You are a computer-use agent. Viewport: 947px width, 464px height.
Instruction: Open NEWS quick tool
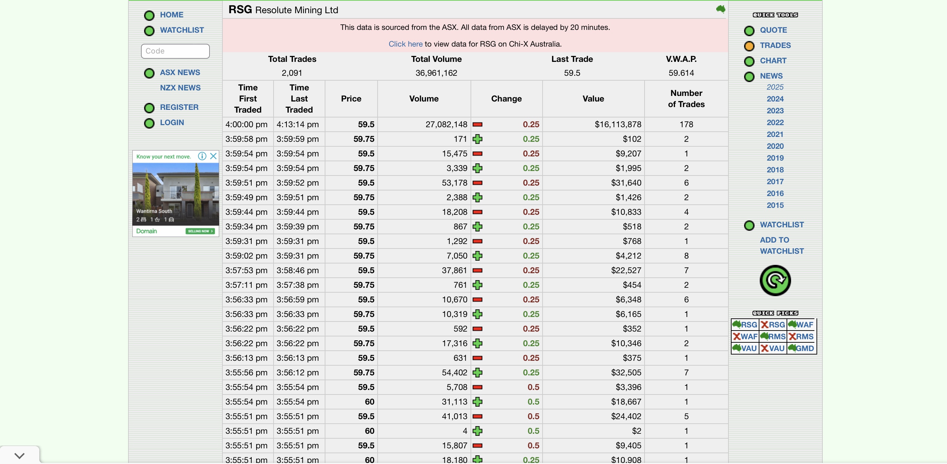771,76
